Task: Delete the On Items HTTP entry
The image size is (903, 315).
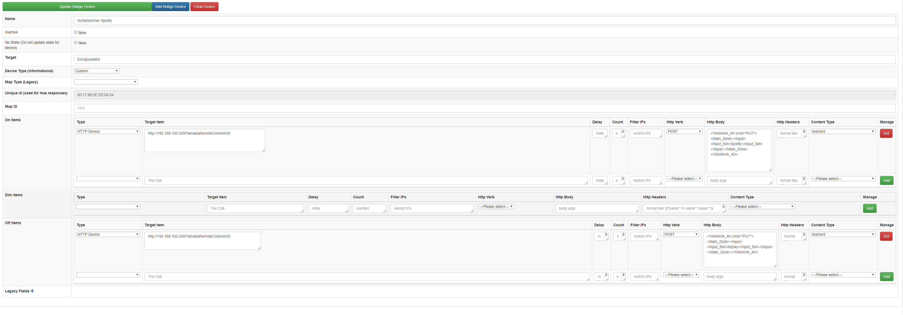Action: point(886,133)
